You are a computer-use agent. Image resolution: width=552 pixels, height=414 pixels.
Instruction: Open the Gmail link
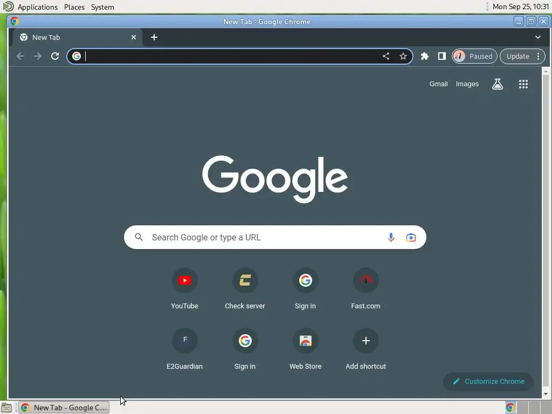438,84
